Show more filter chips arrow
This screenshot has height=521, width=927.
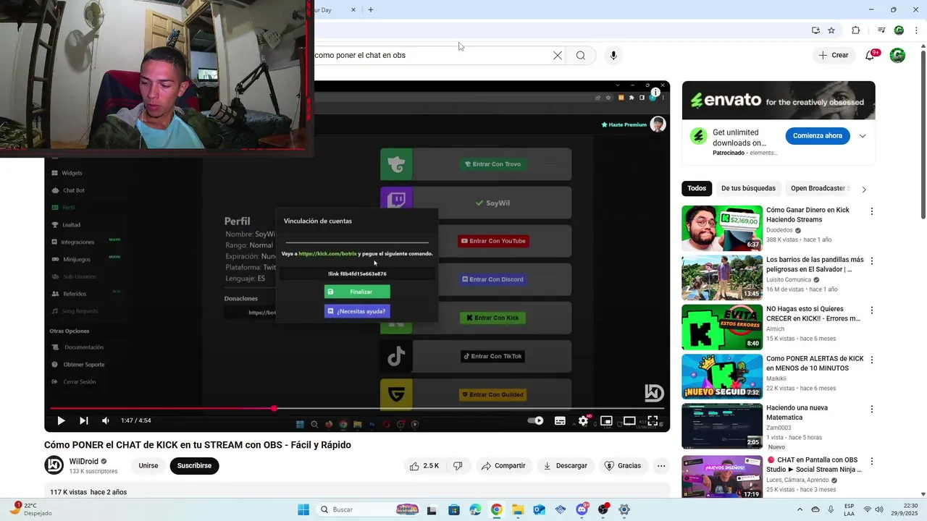[x=863, y=189]
